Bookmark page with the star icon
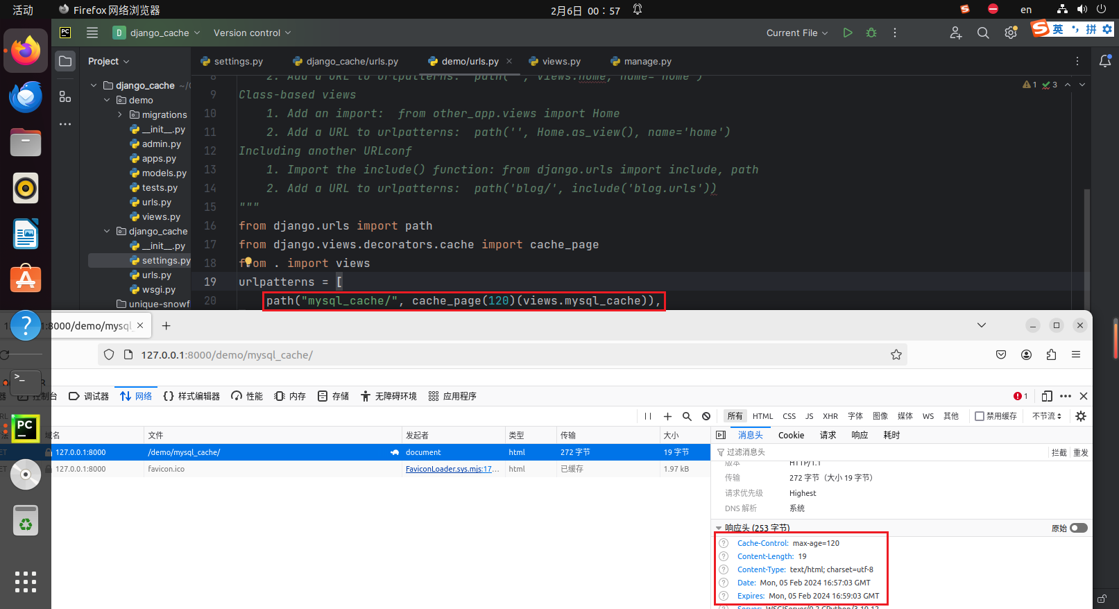The image size is (1119, 609). (x=896, y=354)
